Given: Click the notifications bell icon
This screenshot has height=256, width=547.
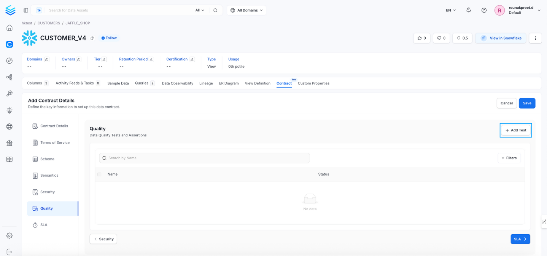Looking at the screenshot, I should (x=468, y=10).
